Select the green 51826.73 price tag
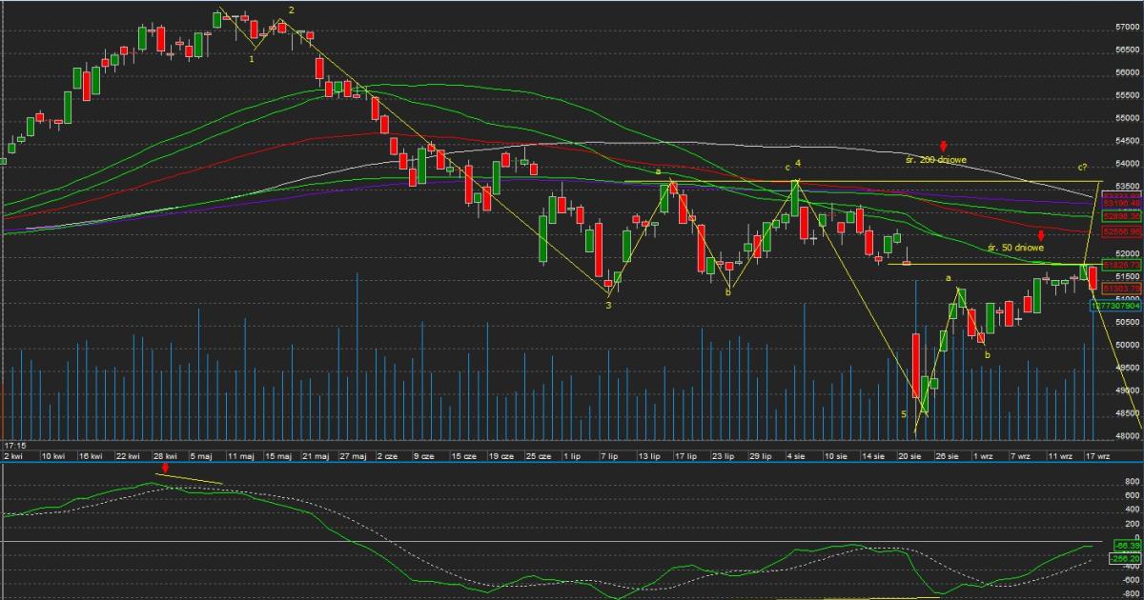The width and height of the screenshot is (1144, 600). click(1121, 264)
